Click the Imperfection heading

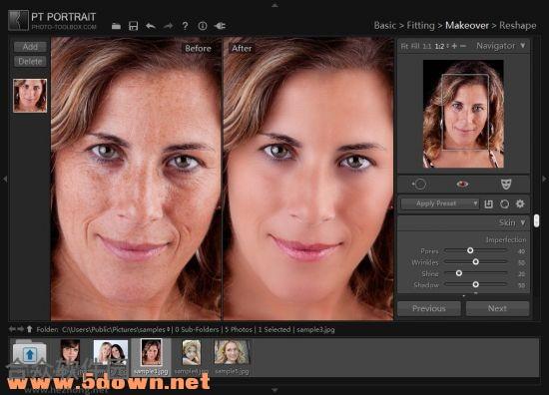[506, 239]
